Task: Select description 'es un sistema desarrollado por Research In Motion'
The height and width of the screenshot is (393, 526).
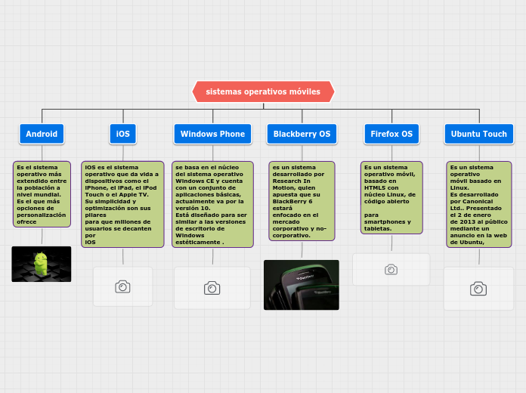Action: tap(302, 201)
